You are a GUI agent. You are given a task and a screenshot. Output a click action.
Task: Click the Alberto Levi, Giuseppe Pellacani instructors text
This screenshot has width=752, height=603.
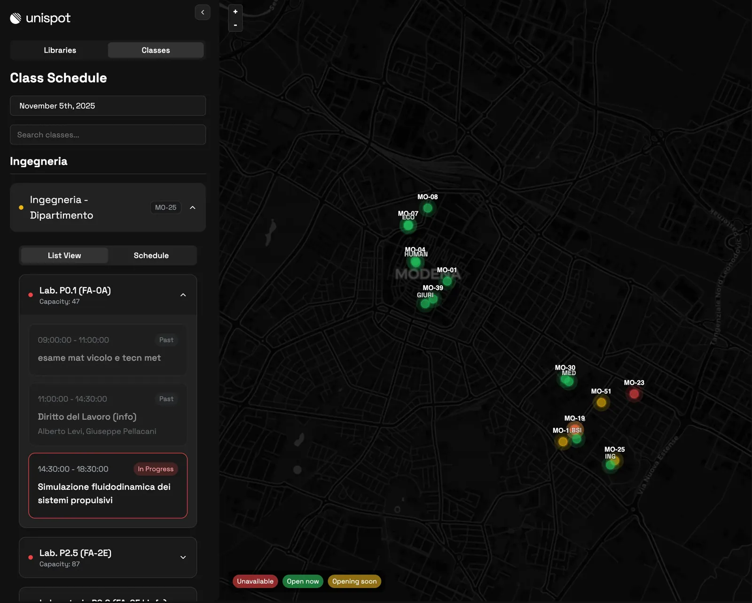[x=97, y=431]
